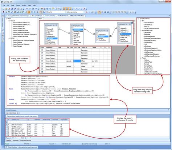This screenshot has width=172, height=150.
Task: Click the result row with Anchor Court address
Action: point(37,125)
